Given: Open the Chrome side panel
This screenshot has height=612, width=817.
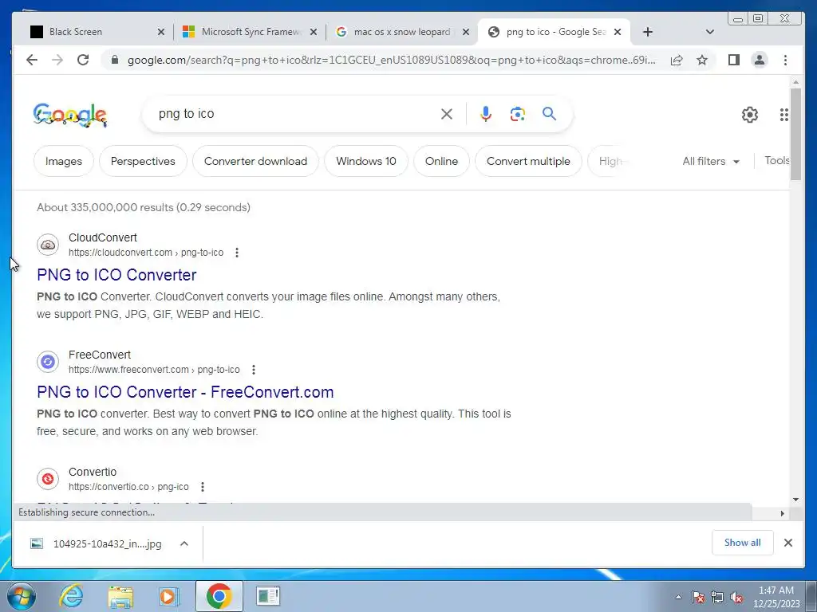Looking at the screenshot, I should (734, 60).
